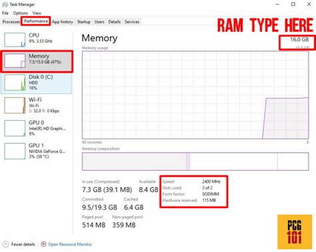Click the Memory composition bar

[195, 161]
